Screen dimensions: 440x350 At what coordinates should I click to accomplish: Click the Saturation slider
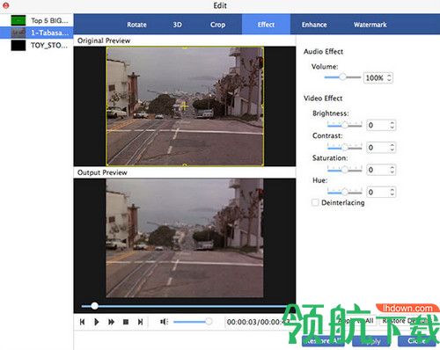[345, 170]
